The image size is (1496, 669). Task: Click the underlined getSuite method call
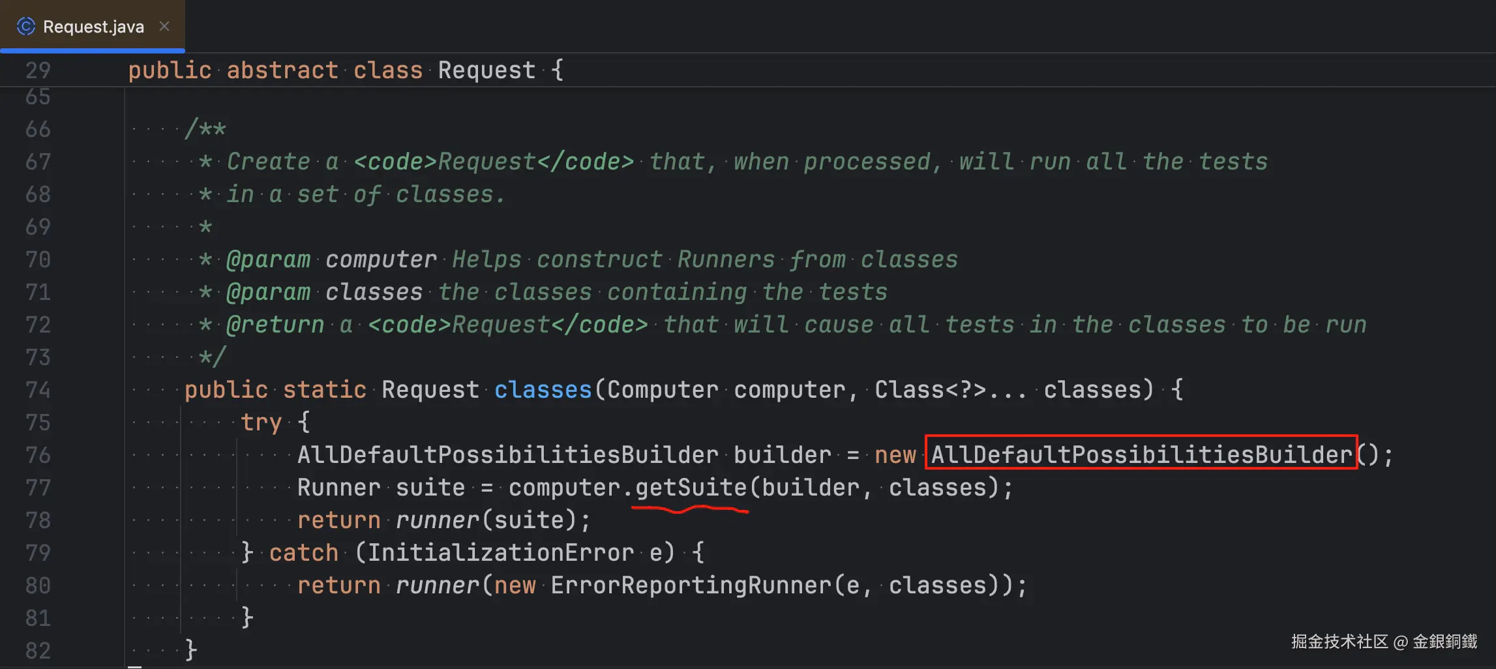point(691,488)
